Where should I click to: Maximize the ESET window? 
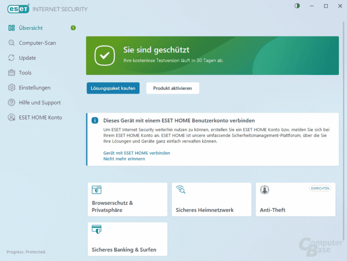[326, 6]
